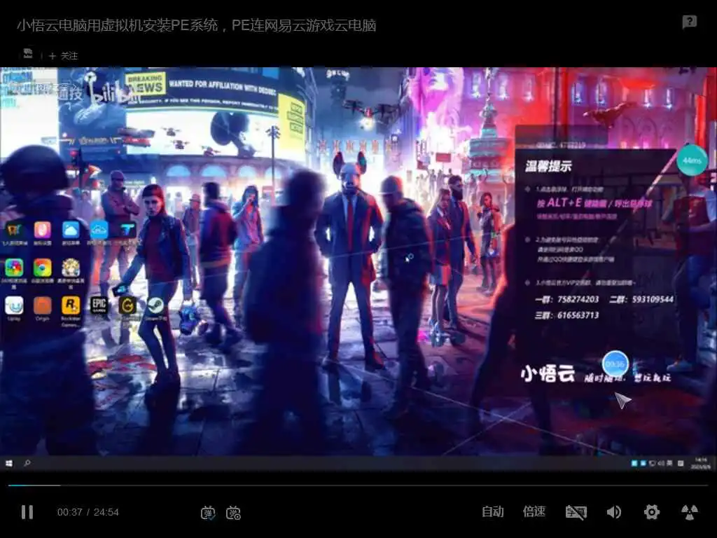Viewport: 717px width, 538px height.
Task: Click the taskbar clock
Action: pyautogui.click(x=700, y=464)
